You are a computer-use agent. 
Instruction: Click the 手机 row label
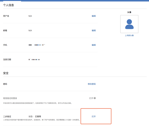pos(5,45)
